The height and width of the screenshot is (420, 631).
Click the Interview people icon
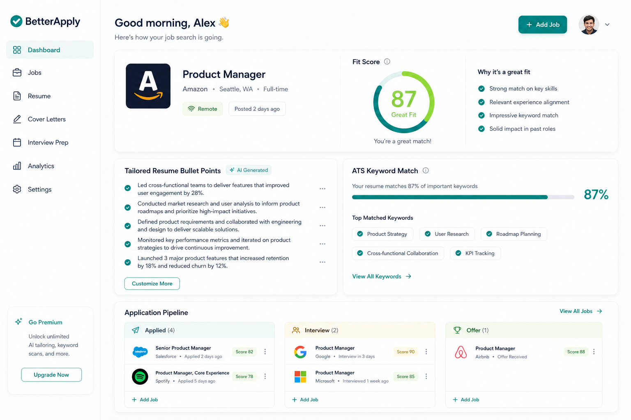pyautogui.click(x=296, y=330)
